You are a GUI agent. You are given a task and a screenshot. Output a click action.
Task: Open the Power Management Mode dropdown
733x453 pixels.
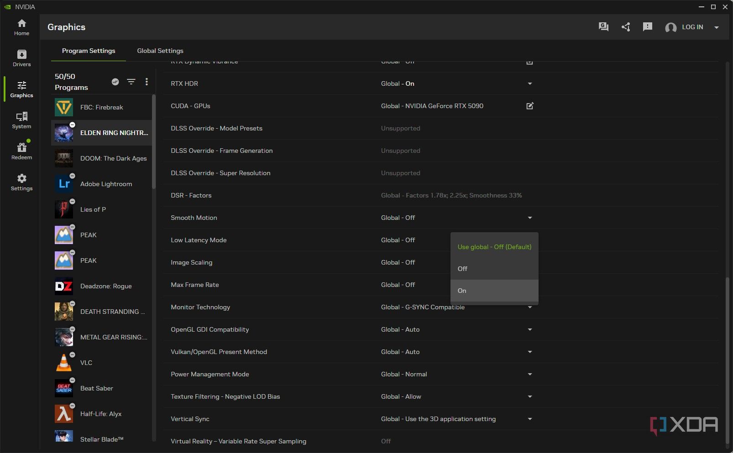pyautogui.click(x=529, y=374)
